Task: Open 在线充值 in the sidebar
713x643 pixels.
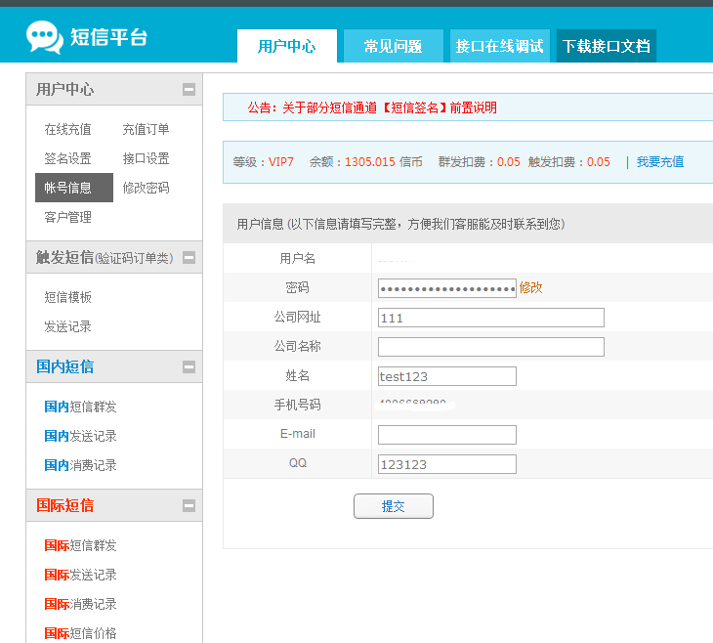Action: (67, 129)
